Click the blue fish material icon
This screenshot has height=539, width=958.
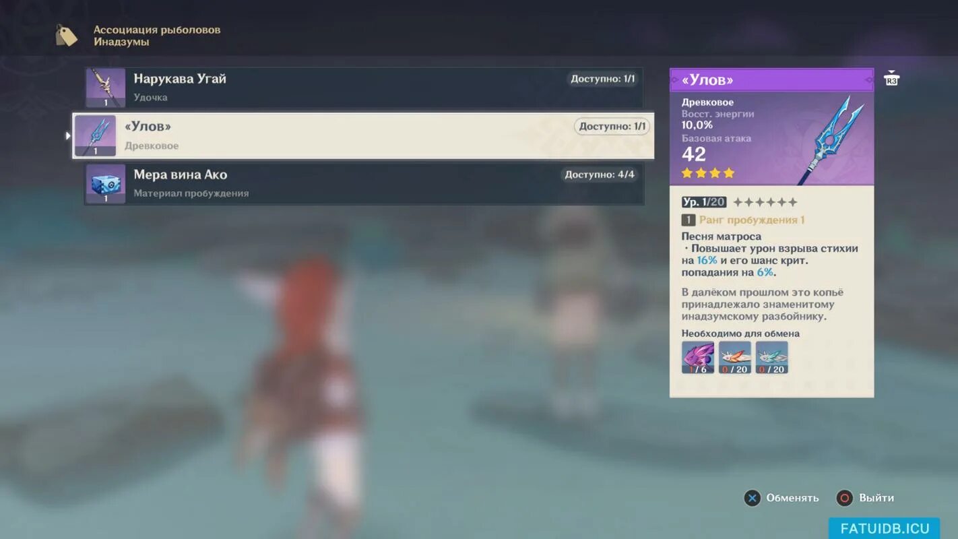[772, 357]
